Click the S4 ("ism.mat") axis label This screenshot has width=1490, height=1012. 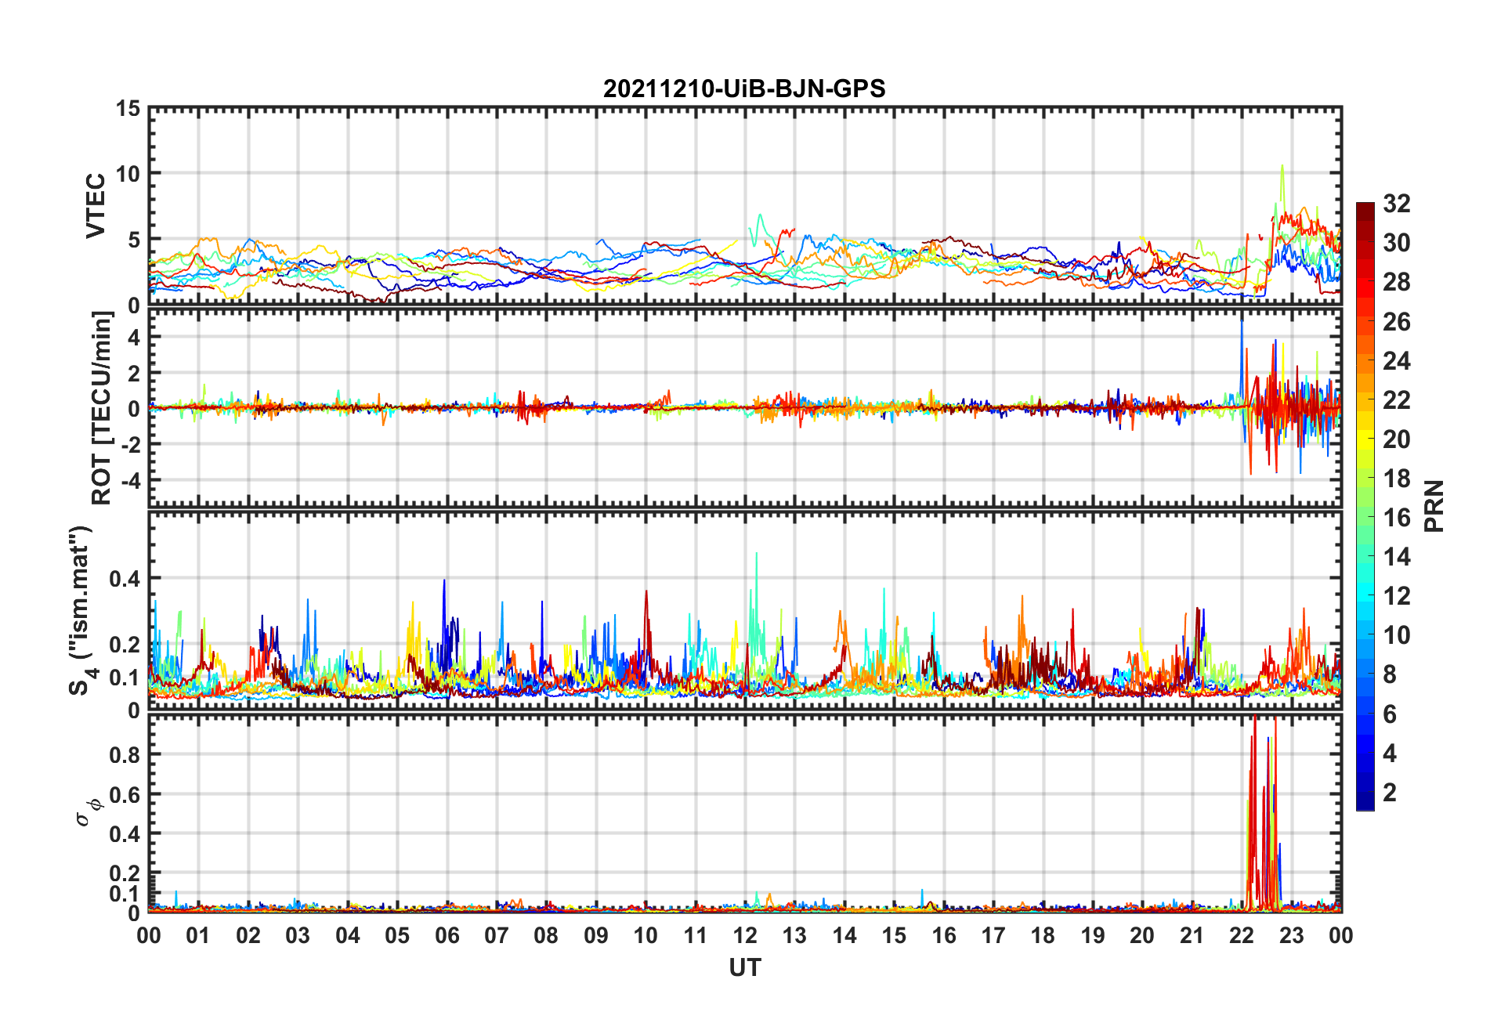[81, 610]
